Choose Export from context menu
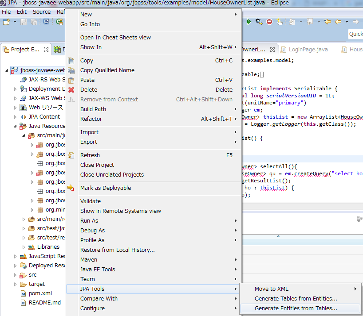The width and height of the screenshot is (363, 316). tap(153, 142)
